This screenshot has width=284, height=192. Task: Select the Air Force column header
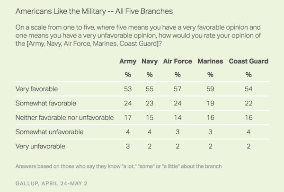(x=177, y=61)
